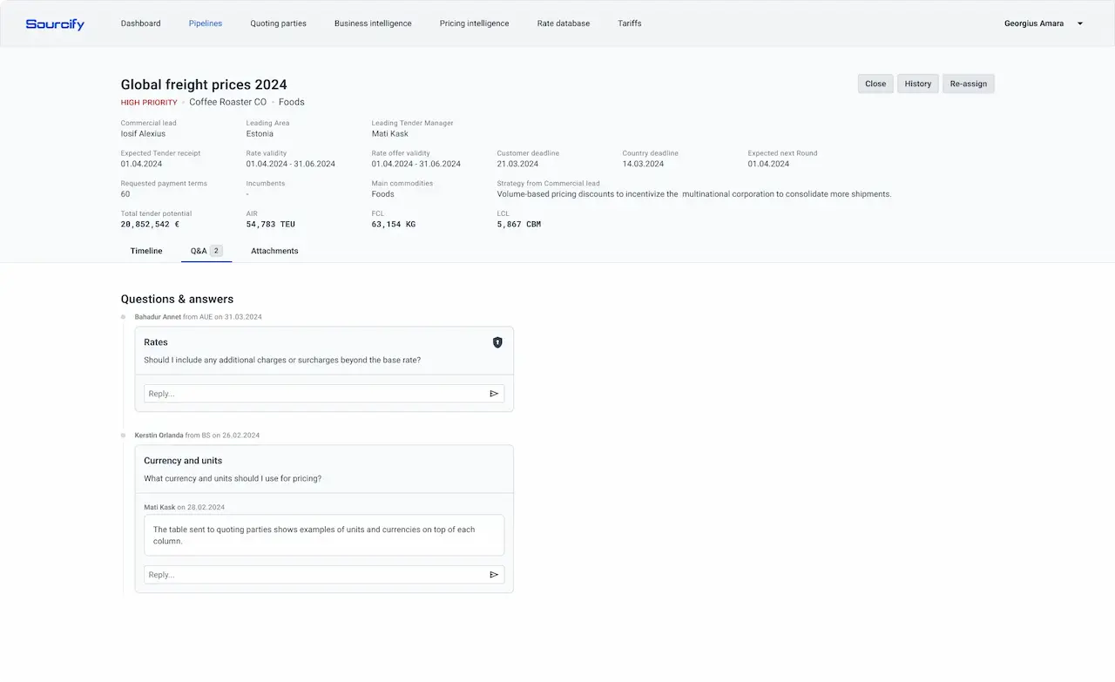The height and width of the screenshot is (682, 1115).
Task: Click the send icon under Currency and units
Action: pyautogui.click(x=494, y=574)
